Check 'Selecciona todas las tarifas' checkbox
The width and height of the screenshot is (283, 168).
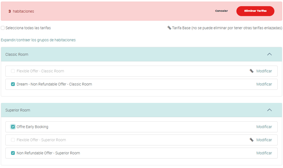pyautogui.click(x=3, y=28)
